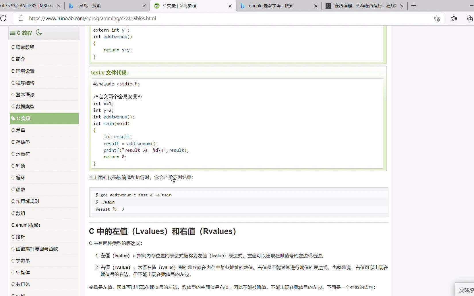Screen dimensions: 474x296
Task: Open the C 基本语法 sidebar link
Action: click(x=44, y=95)
